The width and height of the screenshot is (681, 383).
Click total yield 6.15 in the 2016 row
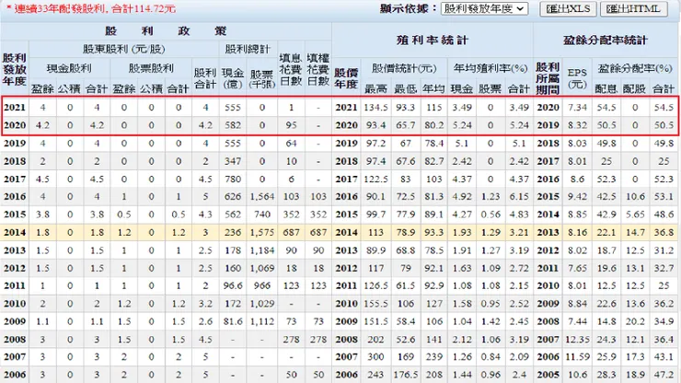pyautogui.click(x=519, y=196)
